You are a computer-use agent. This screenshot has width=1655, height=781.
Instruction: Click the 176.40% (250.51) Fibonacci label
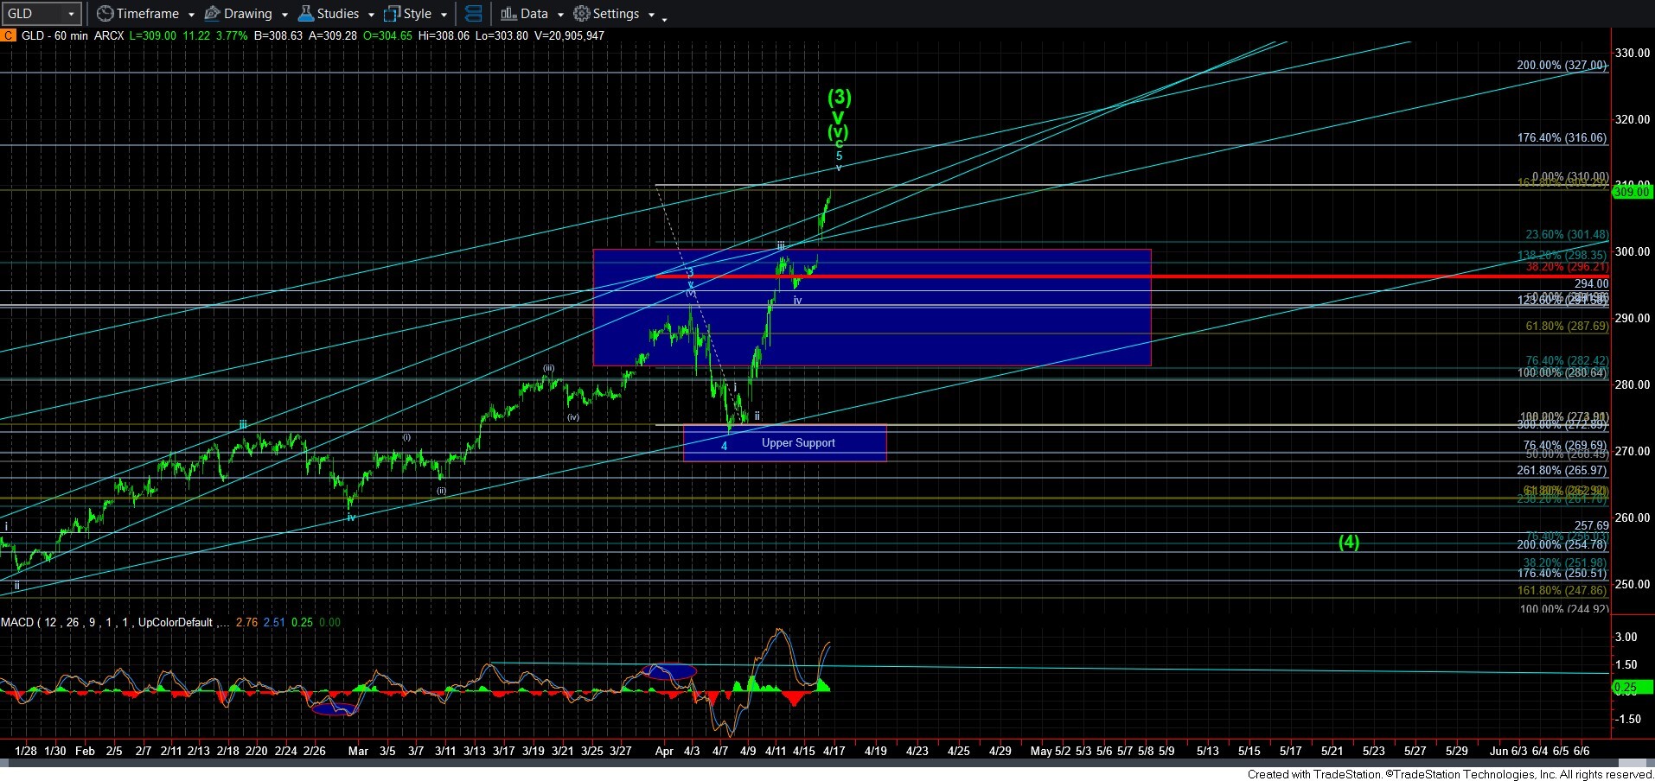click(1562, 574)
